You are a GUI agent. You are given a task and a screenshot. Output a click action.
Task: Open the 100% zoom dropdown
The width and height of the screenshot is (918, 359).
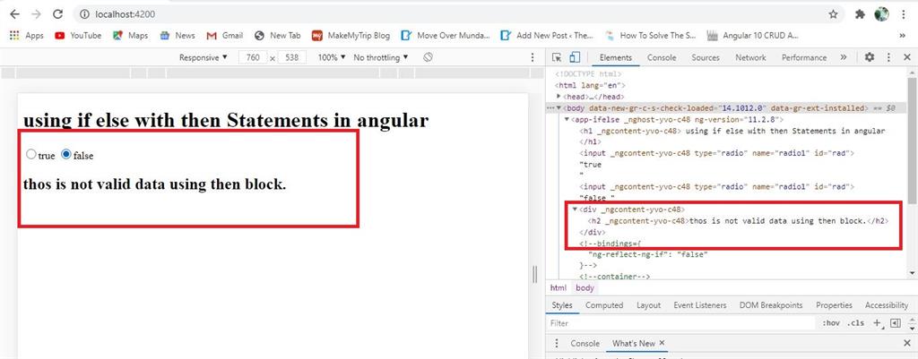tap(332, 57)
